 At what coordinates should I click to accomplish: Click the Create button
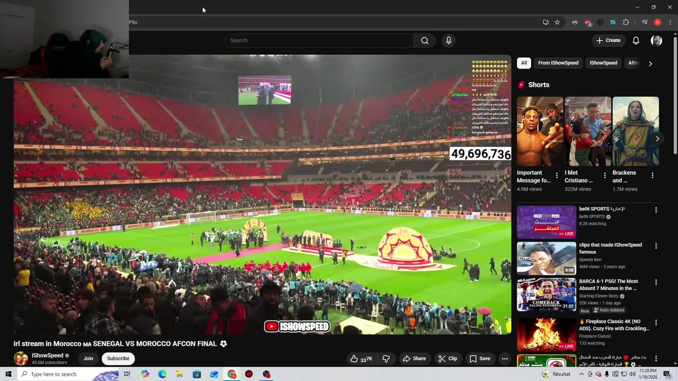click(608, 41)
